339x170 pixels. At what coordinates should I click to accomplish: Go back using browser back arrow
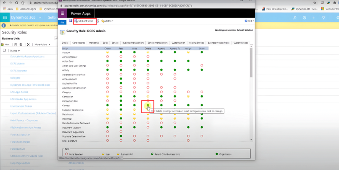pos(4,3)
